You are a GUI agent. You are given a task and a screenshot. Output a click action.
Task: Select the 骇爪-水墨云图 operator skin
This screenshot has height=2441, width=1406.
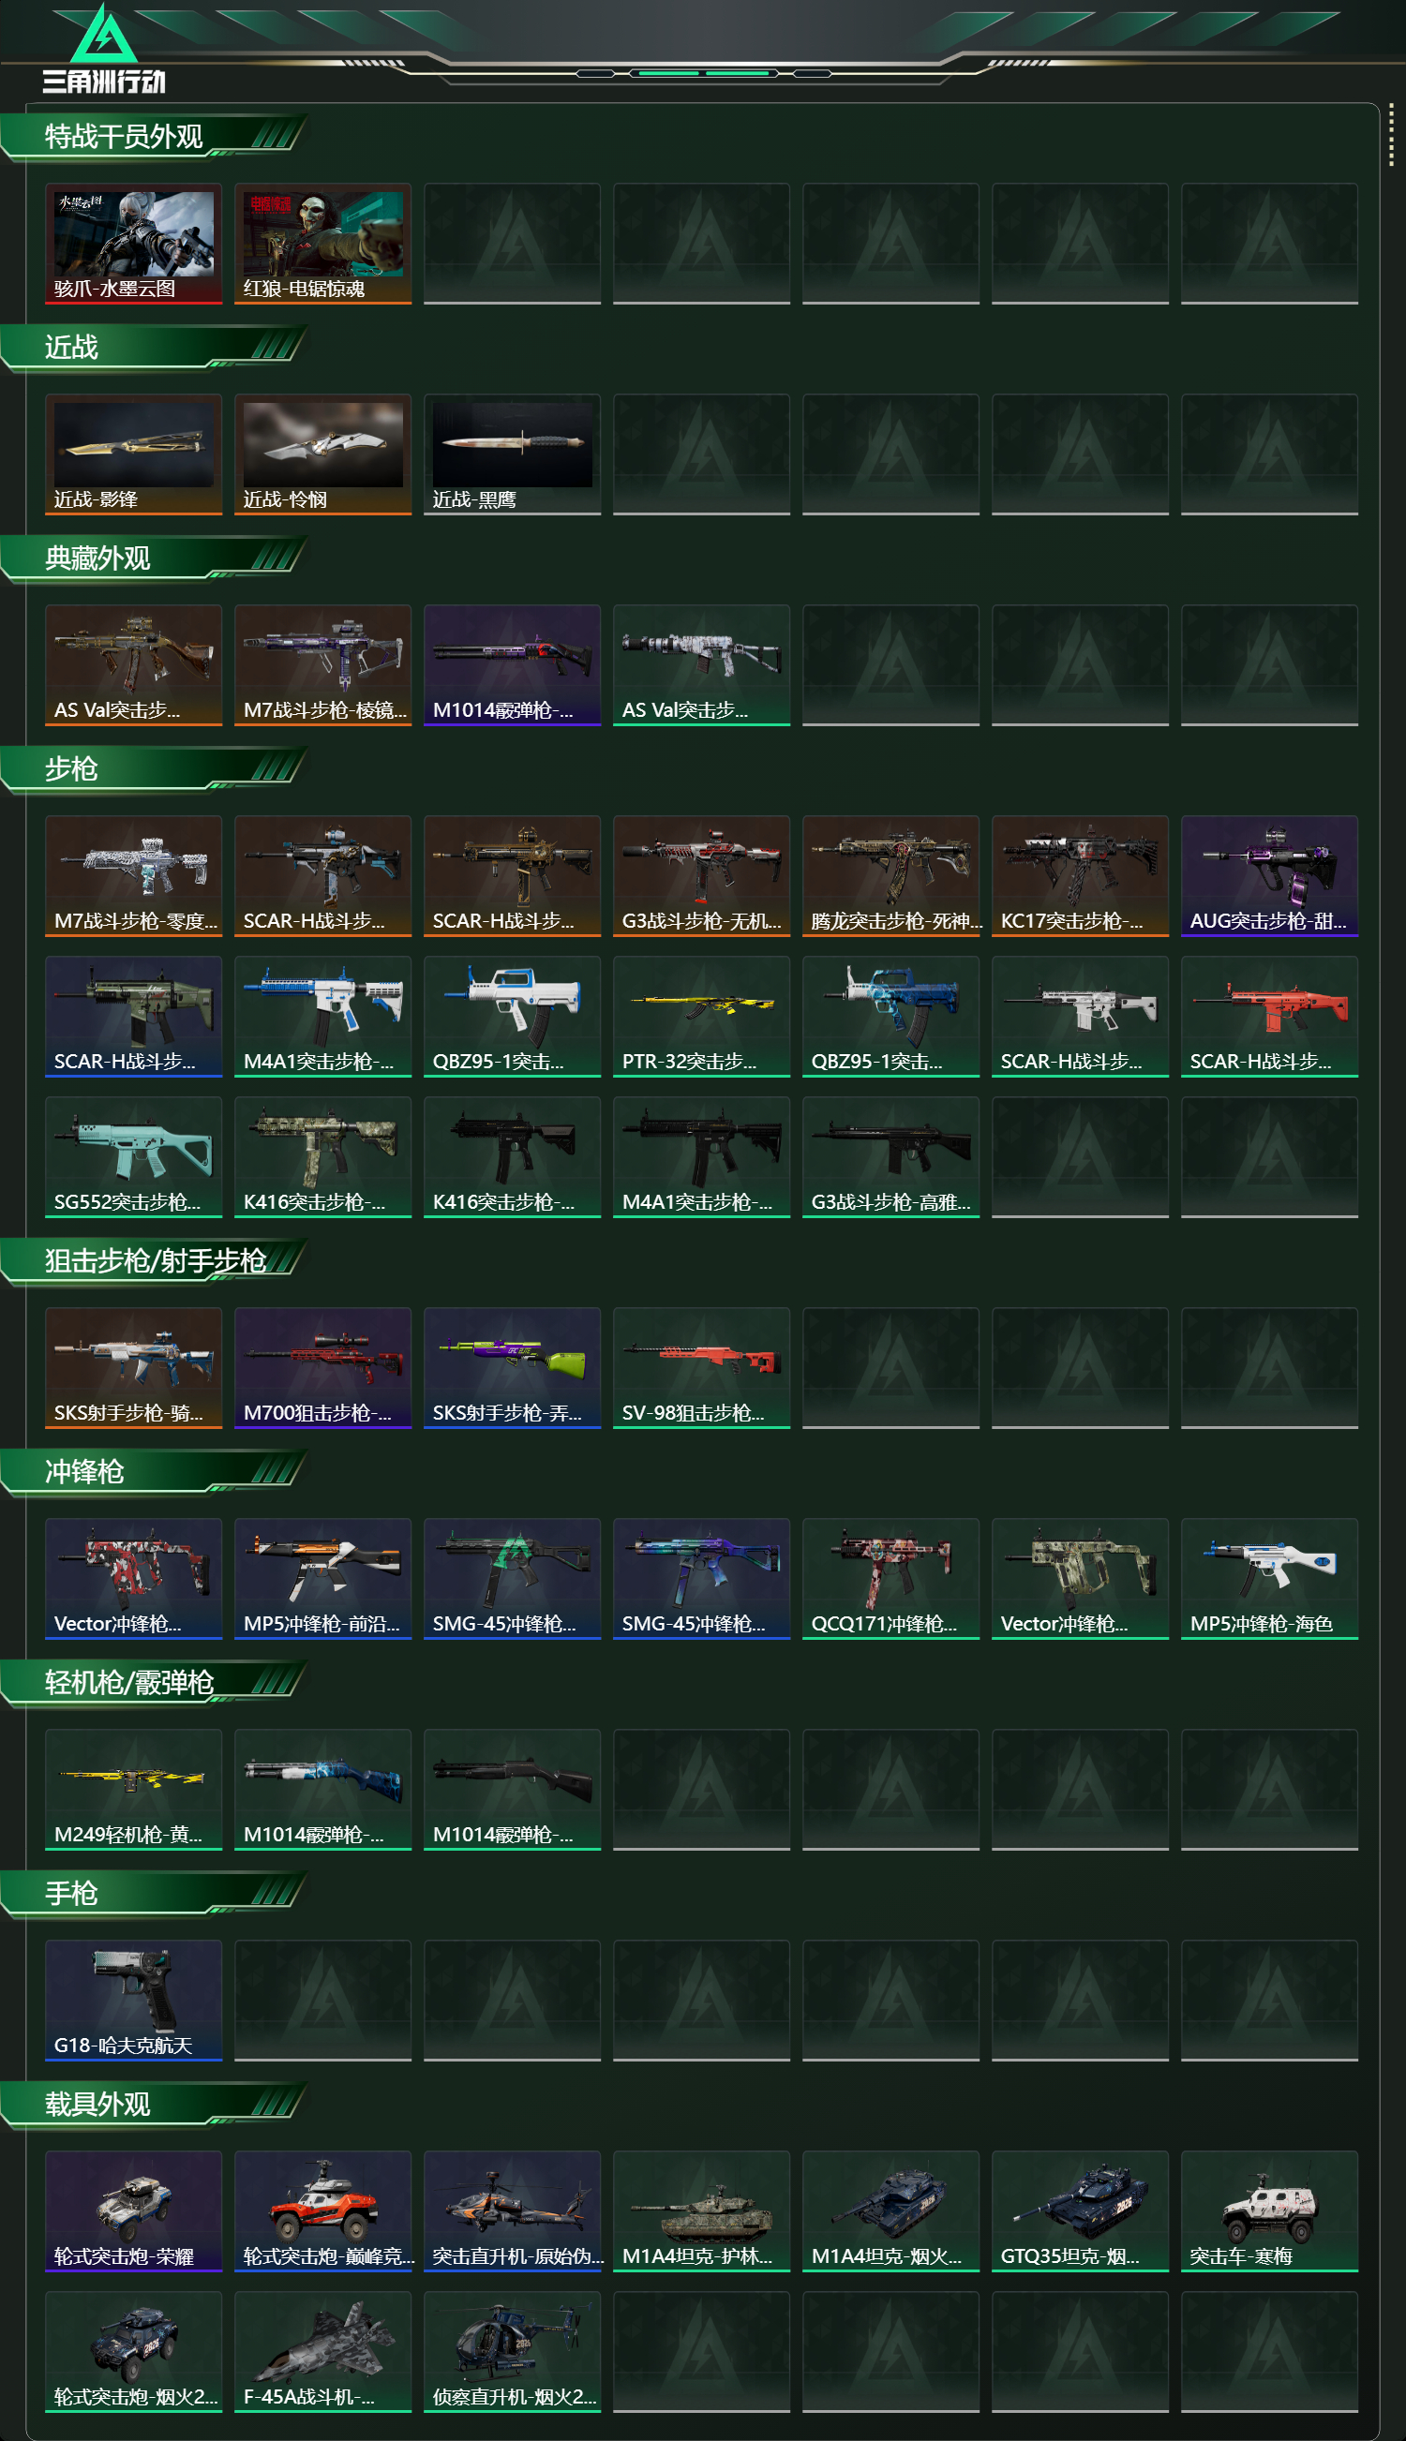pyautogui.click(x=133, y=244)
